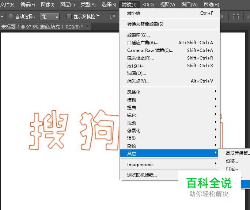
Task: Open the 类型(Y) menu
Action: (88, 4)
